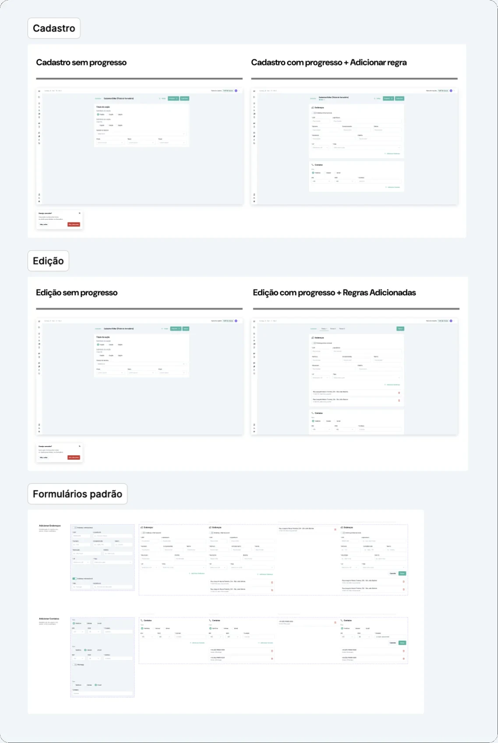498x743 pixels.
Task: Open user avatar in Cadastro sem progresso frame
Action: [x=236, y=91]
